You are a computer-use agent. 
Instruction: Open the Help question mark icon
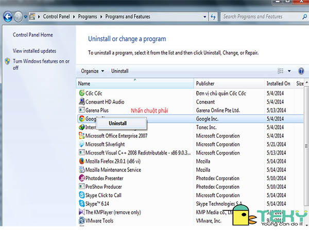(301, 71)
